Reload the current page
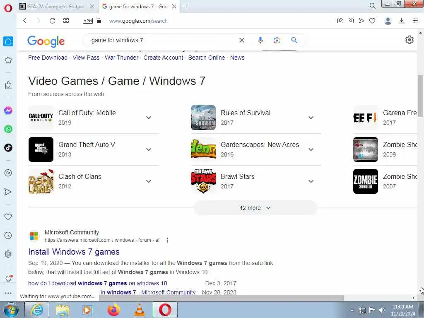 (53, 21)
